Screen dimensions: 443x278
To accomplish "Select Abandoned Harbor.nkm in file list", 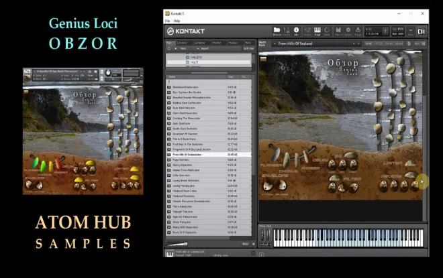I will click(x=208, y=87).
